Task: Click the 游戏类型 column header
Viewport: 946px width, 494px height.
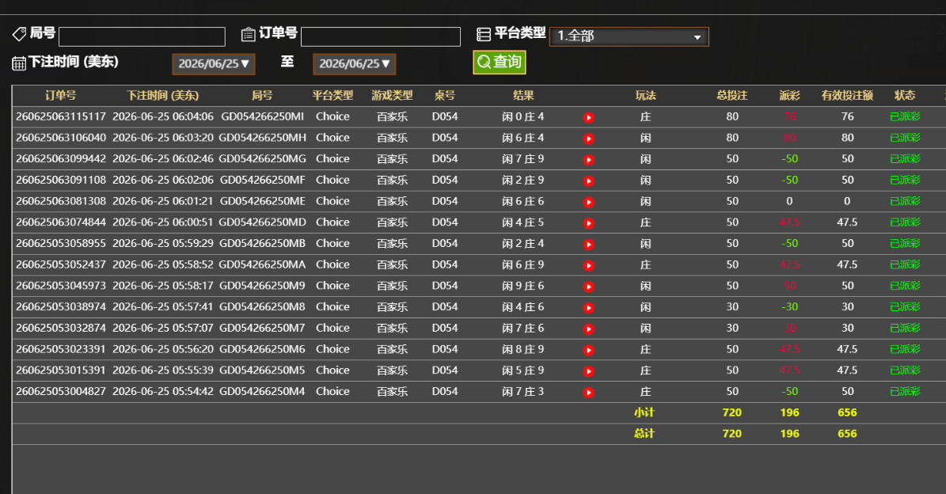Action: [x=392, y=95]
